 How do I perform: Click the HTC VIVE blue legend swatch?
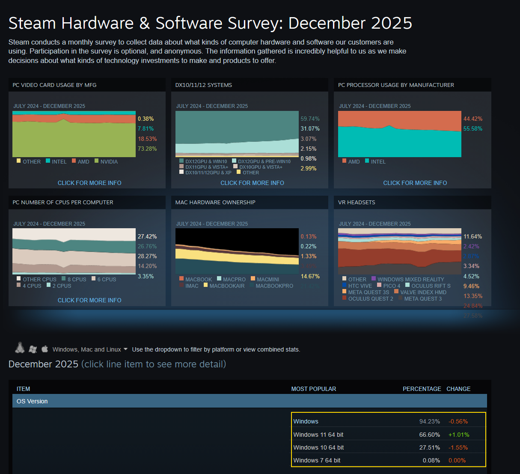(x=344, y=285)
